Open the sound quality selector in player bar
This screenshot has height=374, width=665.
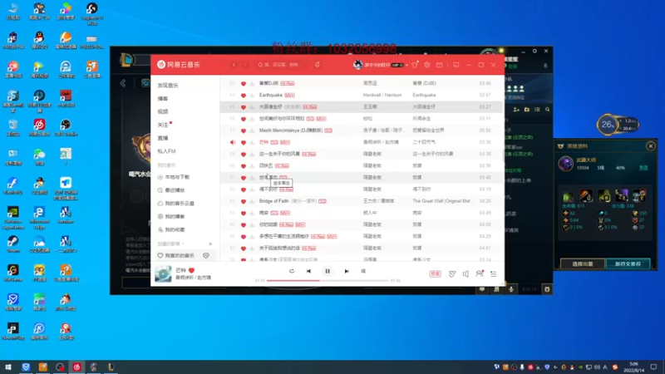click(435, 274)
